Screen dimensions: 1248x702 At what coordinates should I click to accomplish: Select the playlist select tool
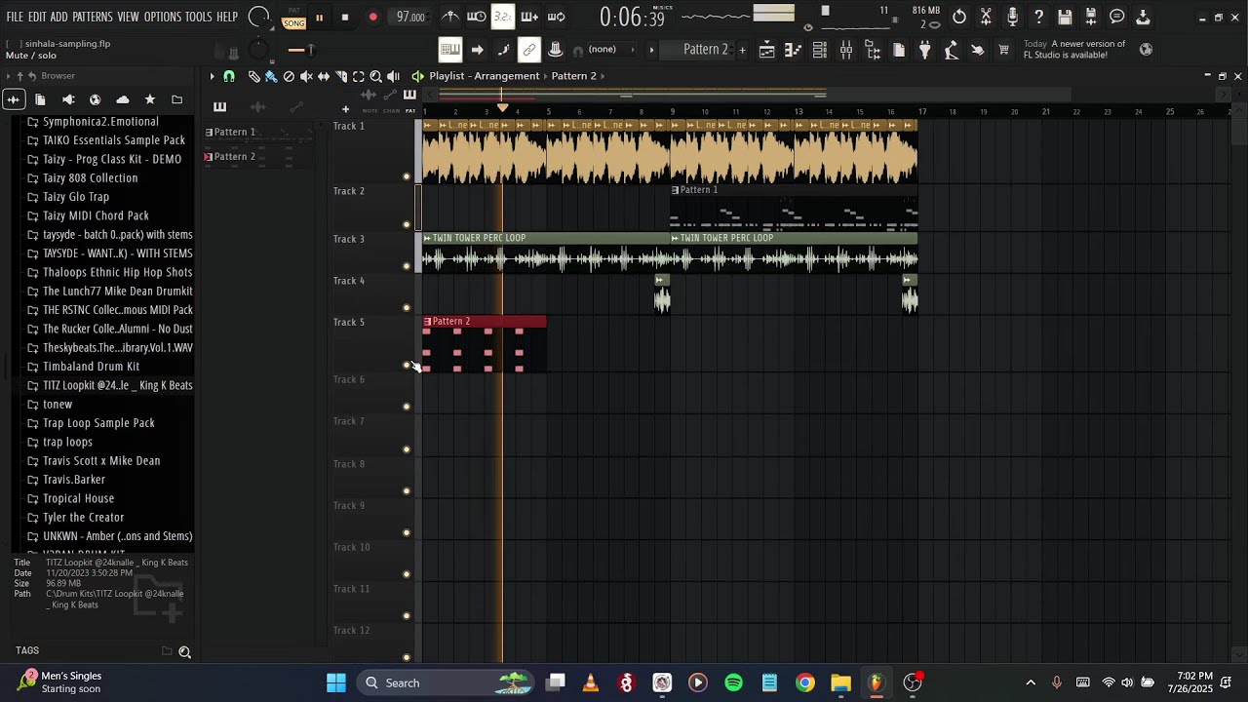pos(359,76)
